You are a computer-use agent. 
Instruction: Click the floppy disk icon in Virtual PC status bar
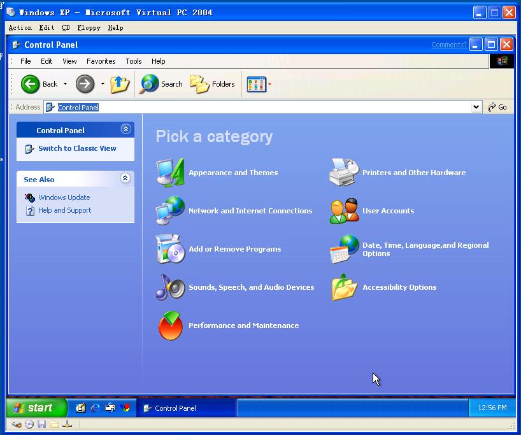41,424
